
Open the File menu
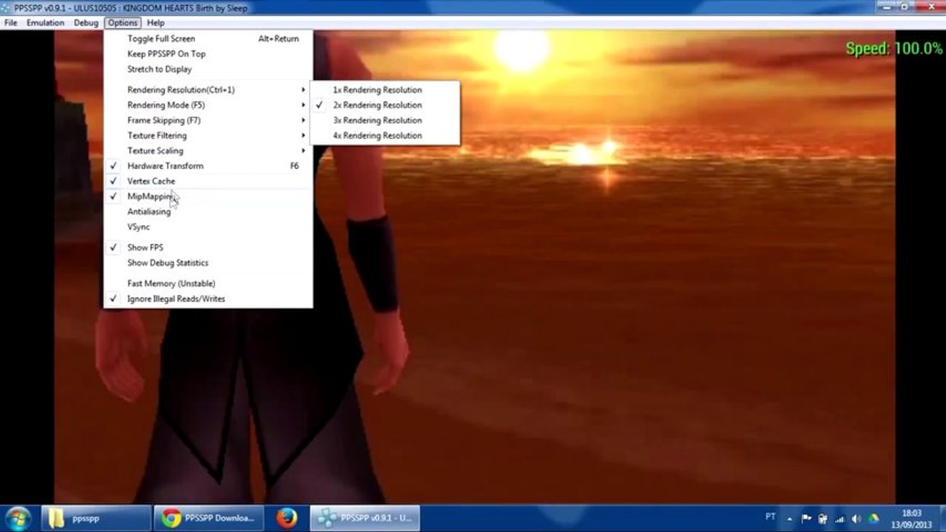[10, 23]
